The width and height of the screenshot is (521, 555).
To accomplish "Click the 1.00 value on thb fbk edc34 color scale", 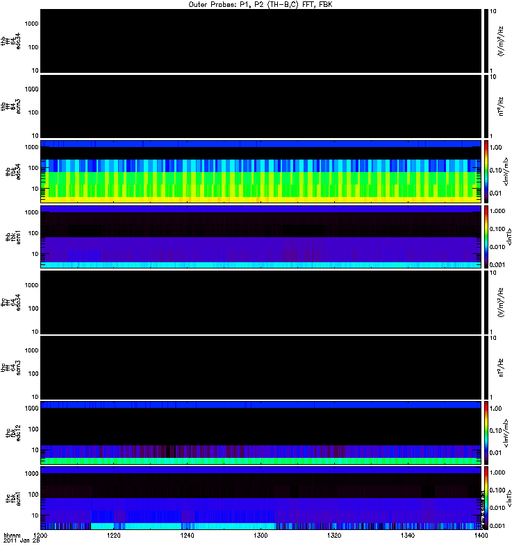I will click(495, 147).
